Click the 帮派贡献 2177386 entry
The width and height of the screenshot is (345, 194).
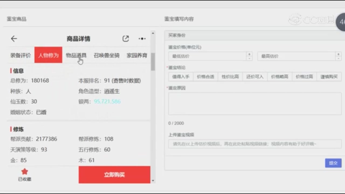pos(34,139)
